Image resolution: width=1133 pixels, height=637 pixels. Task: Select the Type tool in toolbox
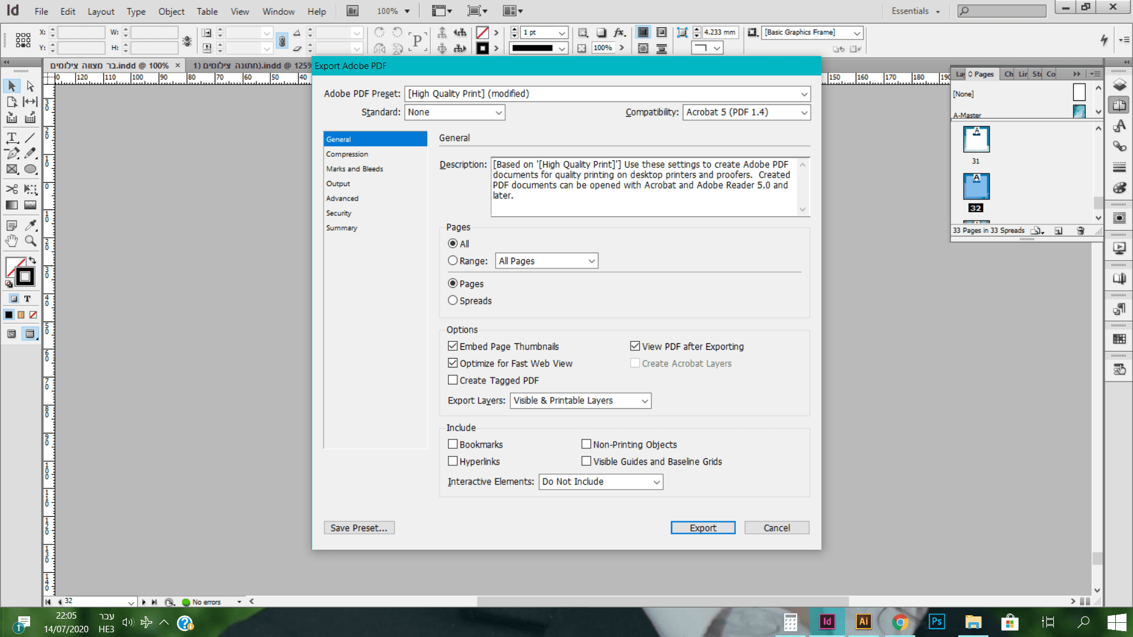pyautogui.click(x=11, y=138)
